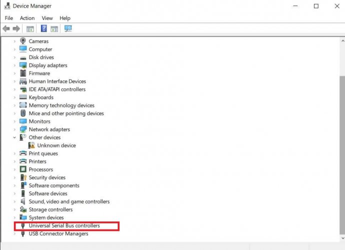The height and width of the screenshot is (250, 345).
Task: Collapse the Other devices category
Action: point(15,137)
